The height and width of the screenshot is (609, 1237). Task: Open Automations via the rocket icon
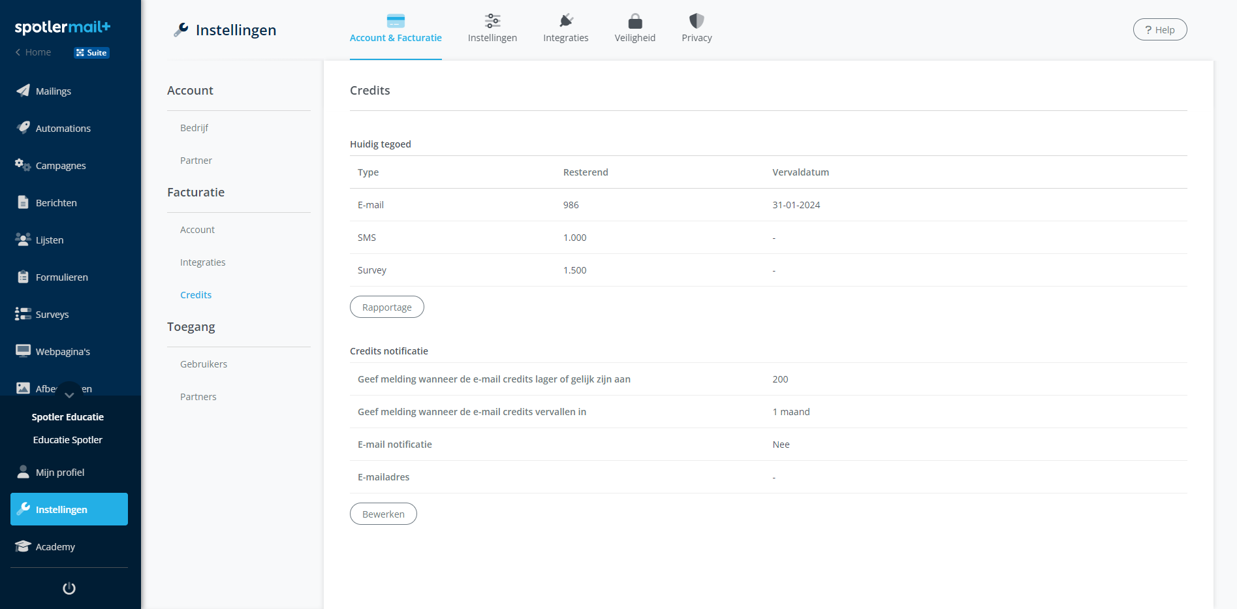(x=23, y=128)
